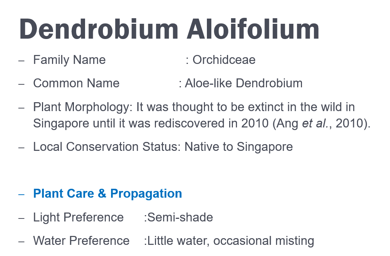Click the italic et al. citation

315,123
